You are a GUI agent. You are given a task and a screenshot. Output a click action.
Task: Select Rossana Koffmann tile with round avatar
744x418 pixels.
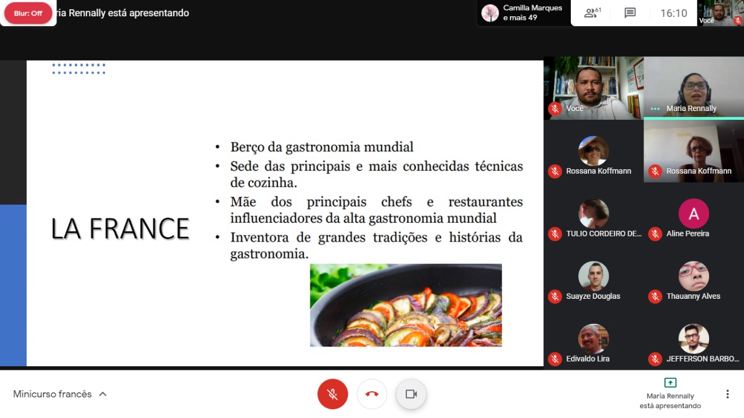(x=593, y=151)
